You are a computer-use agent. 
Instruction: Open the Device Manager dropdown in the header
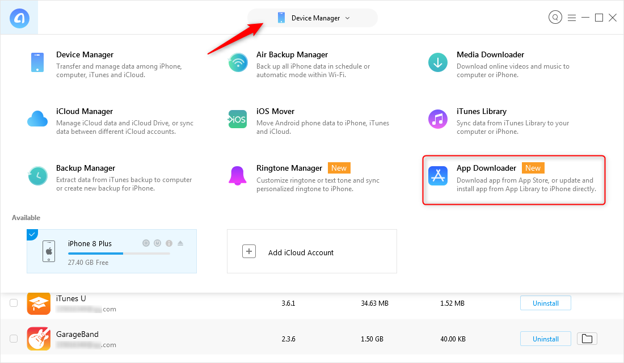[x=313, y=18]
